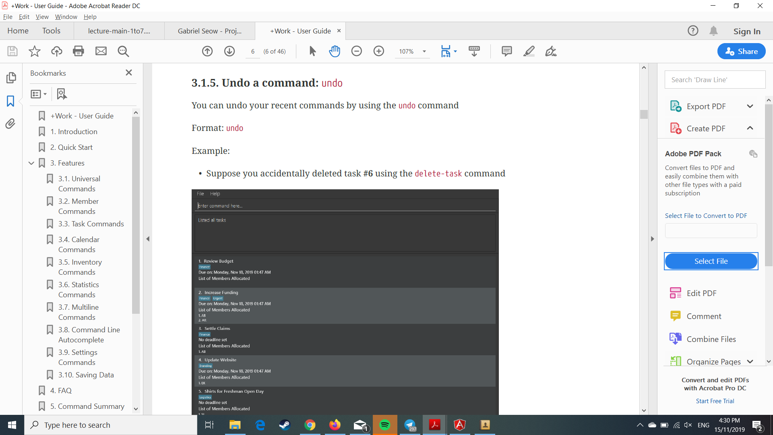Collapse the 3. Features bookmark
773x435 pixels.
(31, 163)
